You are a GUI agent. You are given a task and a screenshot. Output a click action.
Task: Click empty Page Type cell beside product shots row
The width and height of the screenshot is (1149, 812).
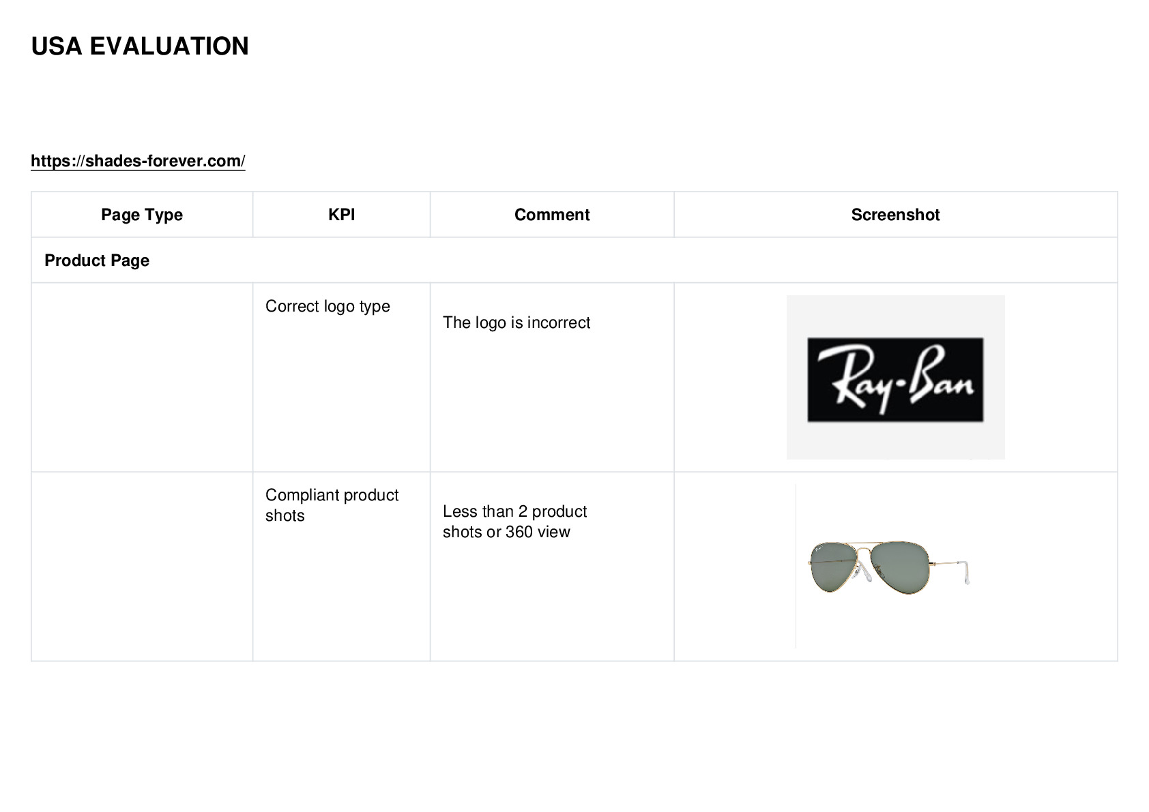pyautogui.click(x=142, y=567)
